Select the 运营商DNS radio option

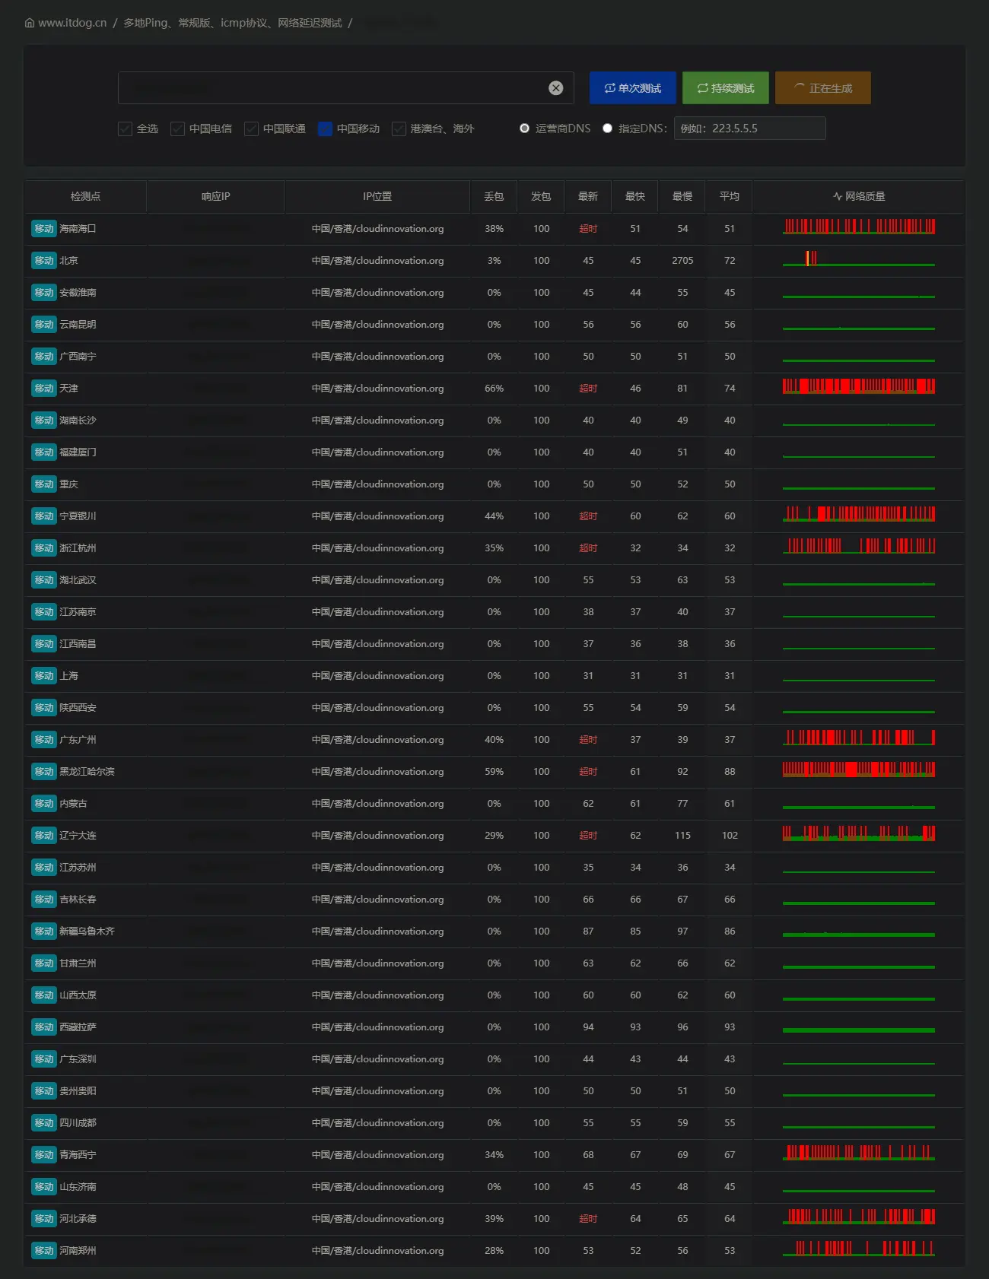tap(525, 129)
